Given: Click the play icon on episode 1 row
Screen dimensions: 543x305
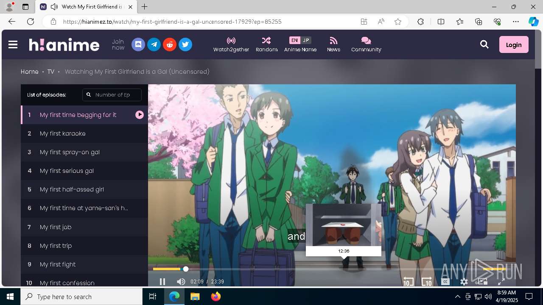Looking at the screenshot, I should tap(140, 115).
